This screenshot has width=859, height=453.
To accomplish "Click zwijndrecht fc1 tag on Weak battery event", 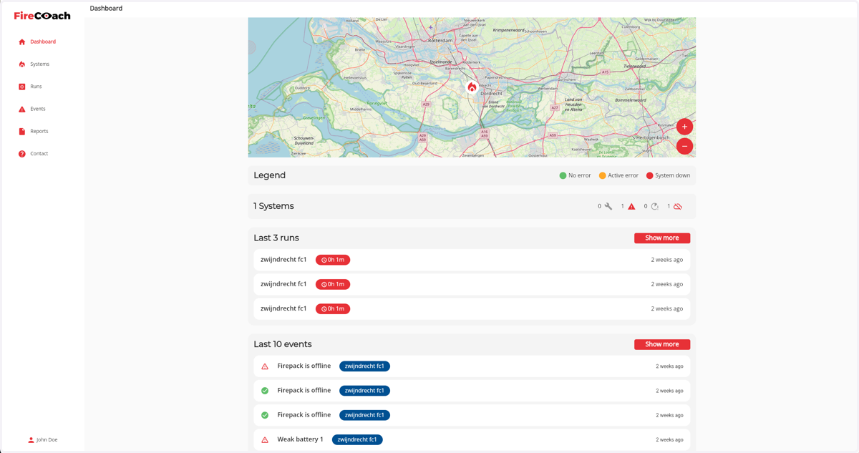I will click(x=357, y=439).
